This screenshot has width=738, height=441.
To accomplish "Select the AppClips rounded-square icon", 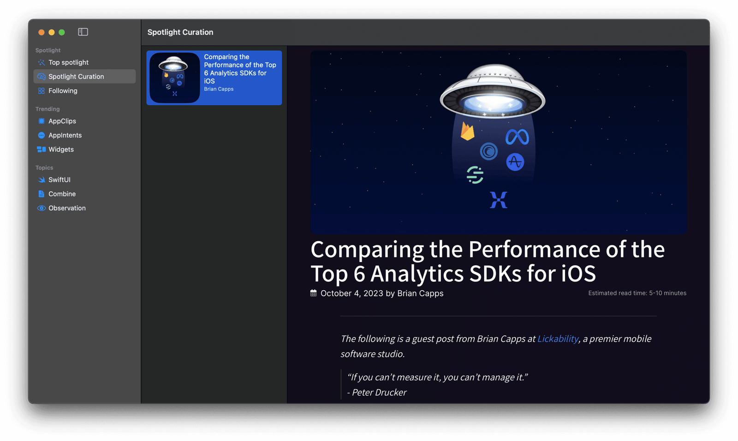I will pyautogui.click(x=41, y=121).
